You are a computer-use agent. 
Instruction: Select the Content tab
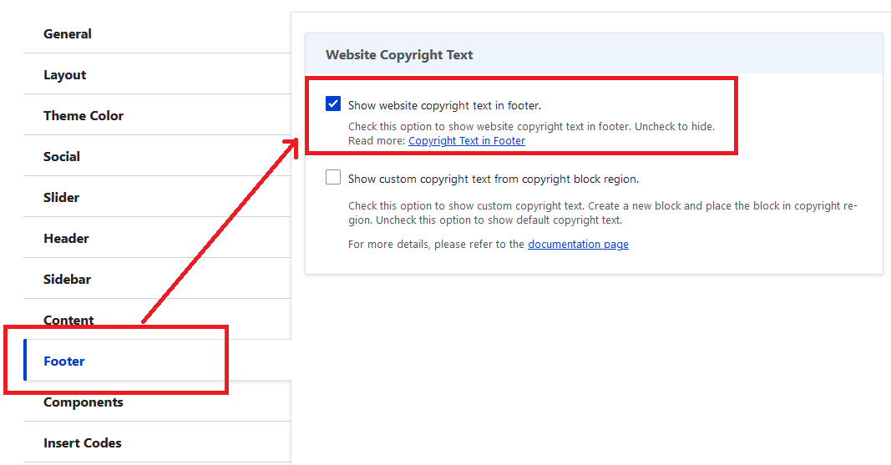(x=68, y=321)
